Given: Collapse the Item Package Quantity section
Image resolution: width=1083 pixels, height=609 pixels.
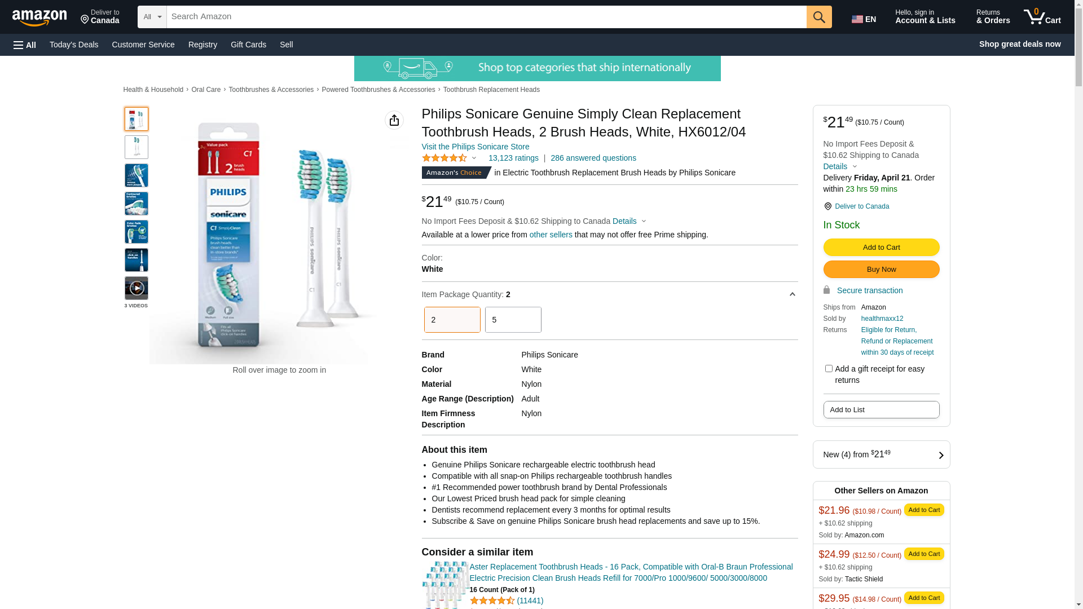Looking at the screenshot, I should click(792, 294).
